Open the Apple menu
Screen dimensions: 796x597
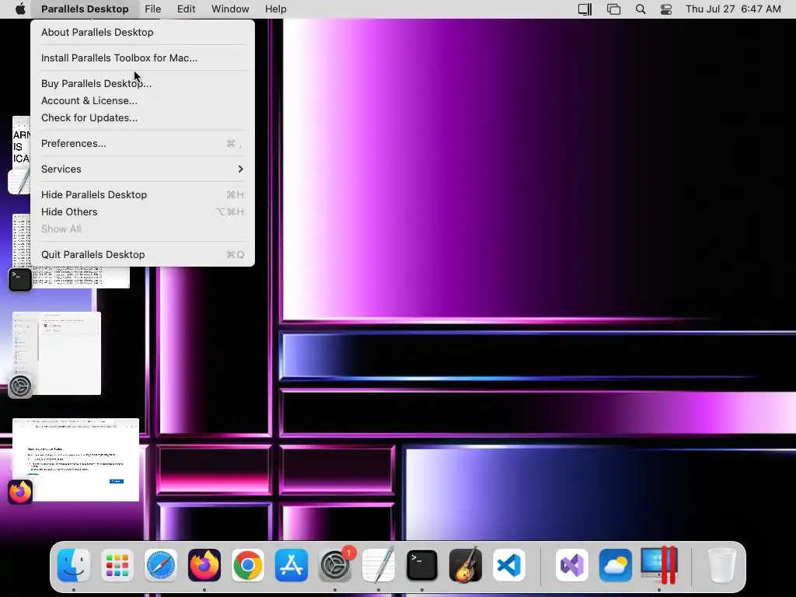(x=20, y=9)
